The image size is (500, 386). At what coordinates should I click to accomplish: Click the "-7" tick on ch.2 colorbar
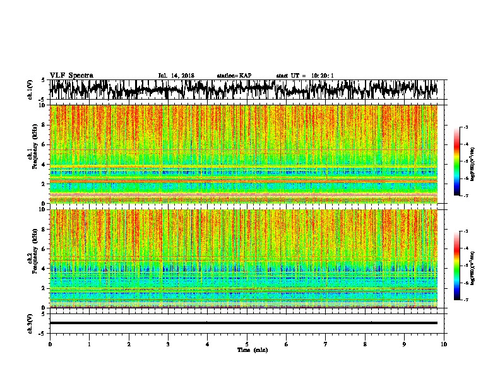pos(465,300)
